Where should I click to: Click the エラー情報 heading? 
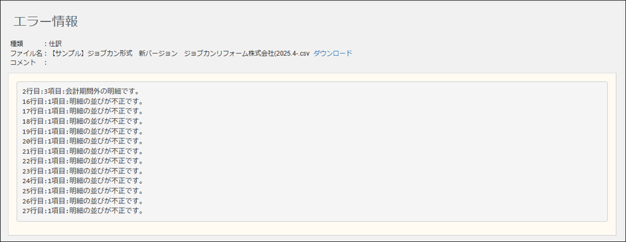pos(45,22)
